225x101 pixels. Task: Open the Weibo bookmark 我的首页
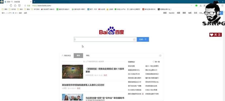tap(48, 9)
